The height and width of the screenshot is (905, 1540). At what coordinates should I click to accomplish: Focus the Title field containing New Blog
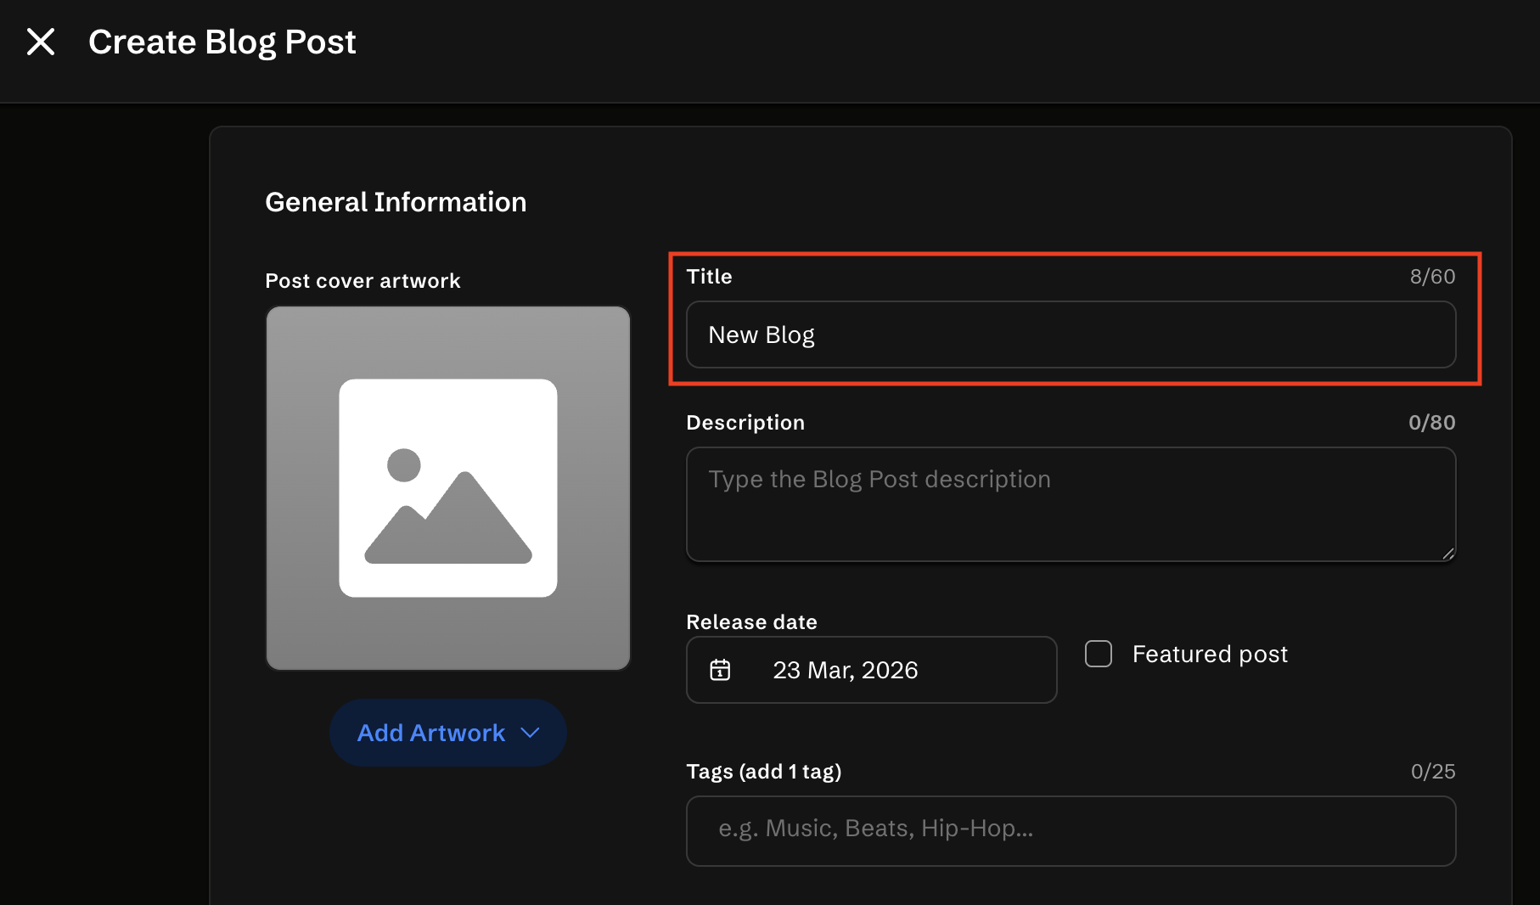(1070, 334)
